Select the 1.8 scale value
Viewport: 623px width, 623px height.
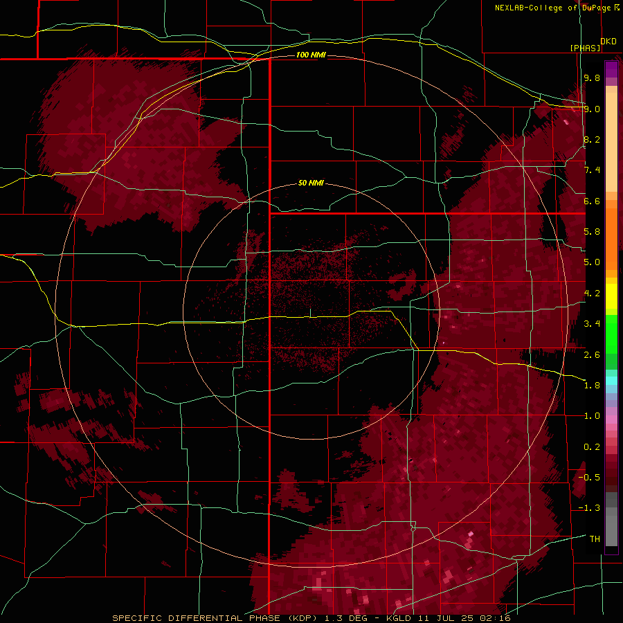point(592,386)
